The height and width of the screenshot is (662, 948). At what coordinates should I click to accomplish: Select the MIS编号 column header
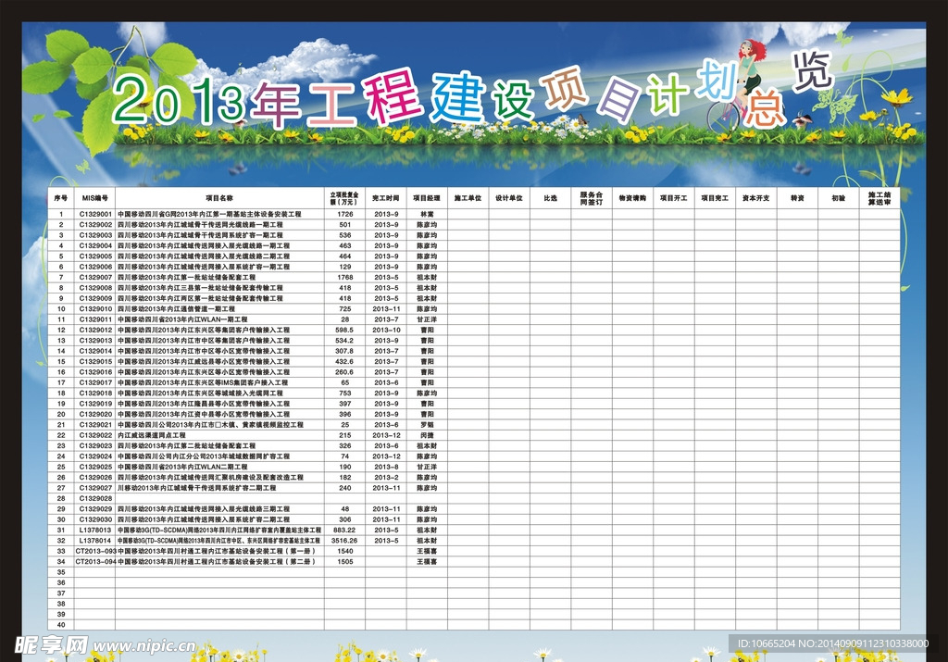pyautogui.click(x=94, y=198)
